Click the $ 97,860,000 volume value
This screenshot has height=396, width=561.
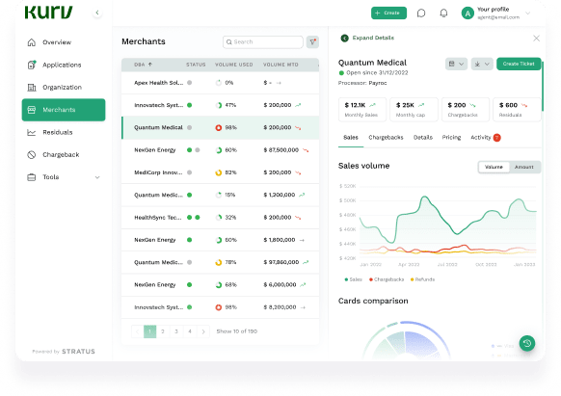coord(280,262)
